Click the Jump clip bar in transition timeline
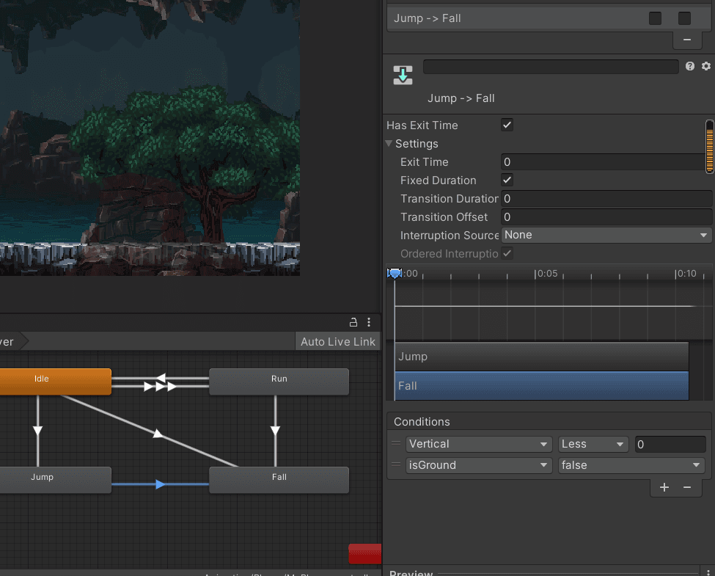This screenshot has width=715, height=576. [541, 357]
